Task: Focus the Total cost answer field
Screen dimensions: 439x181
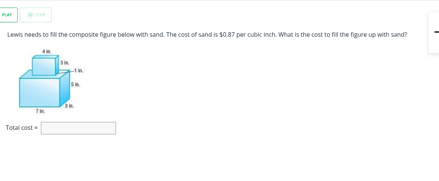Action: point(78,128)
